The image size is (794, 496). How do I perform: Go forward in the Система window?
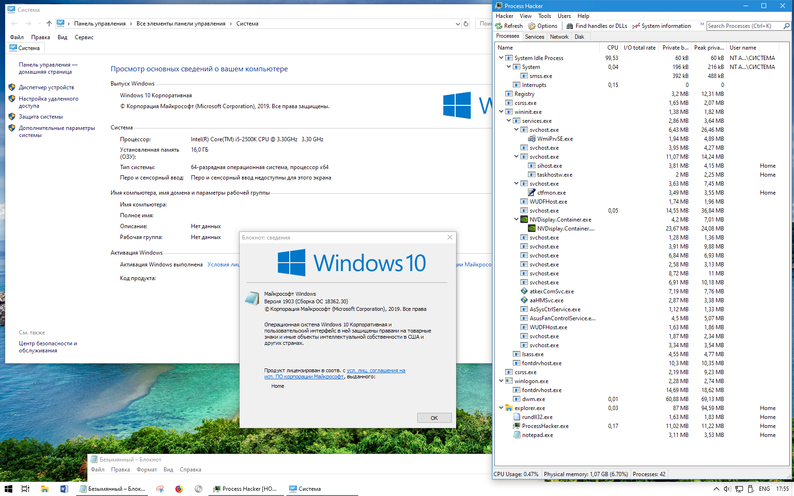28,24
